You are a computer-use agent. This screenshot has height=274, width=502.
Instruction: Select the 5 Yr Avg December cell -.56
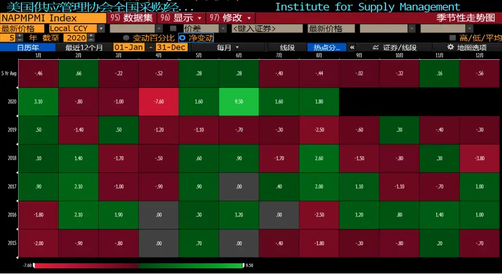[479, 73]
